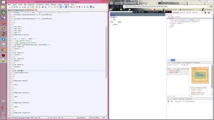The image size is (214, 120).
Task: Open the top frame dropdown in console
Action: (x=179, y=101)
